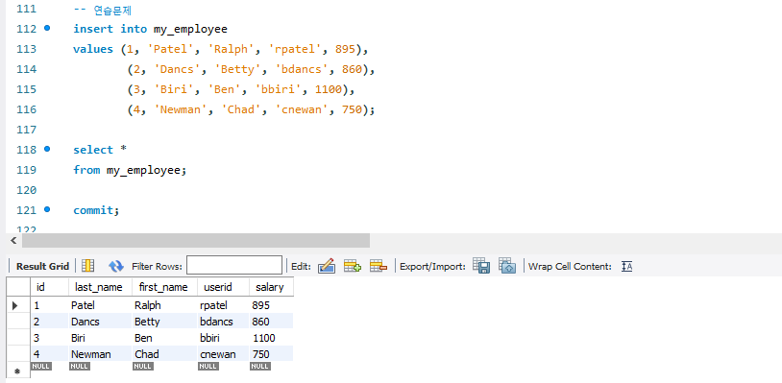Select the cell containing Patel
This screenshot has width=782, height=383.
100,305
